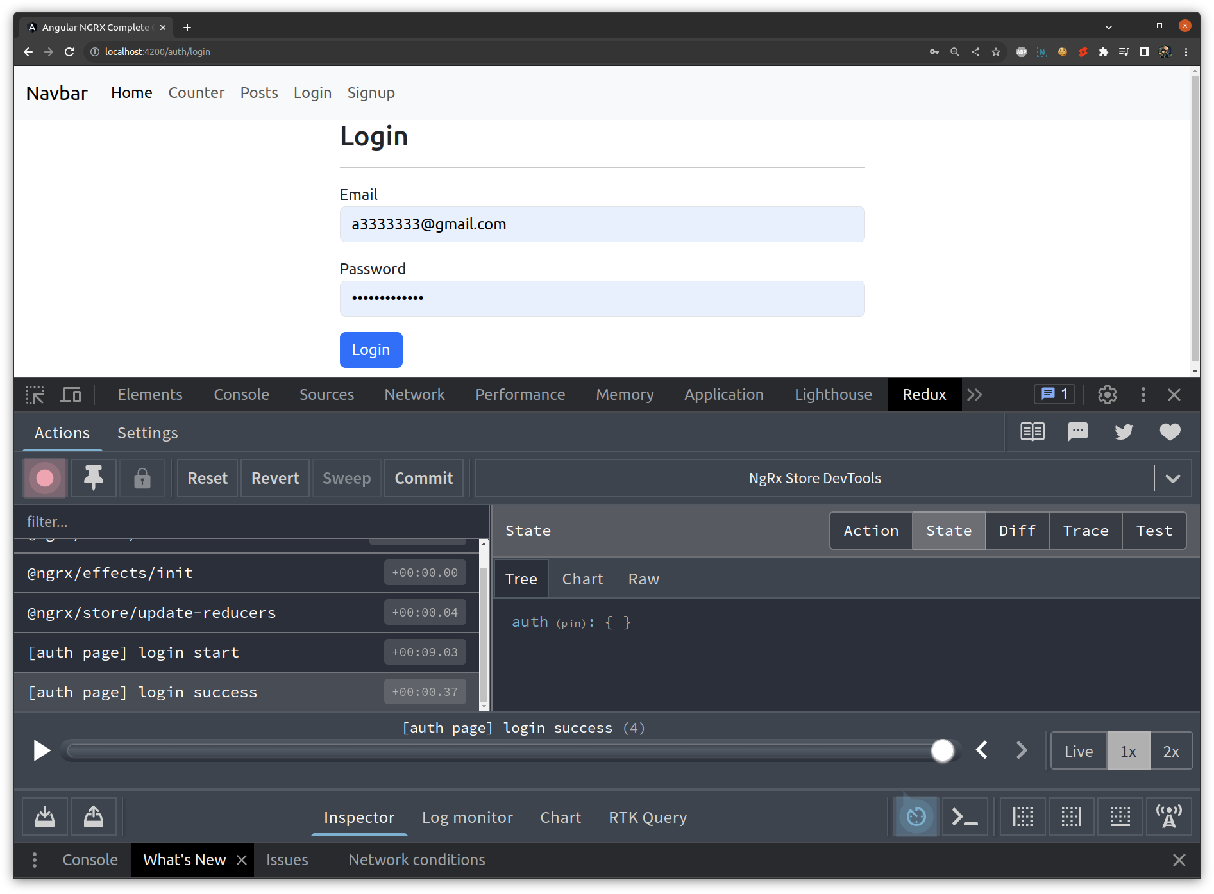Open the action dispatcher terminal icon
This screenshot has height=894, width=1214.
pyautogui.click(x=965, y=816)
